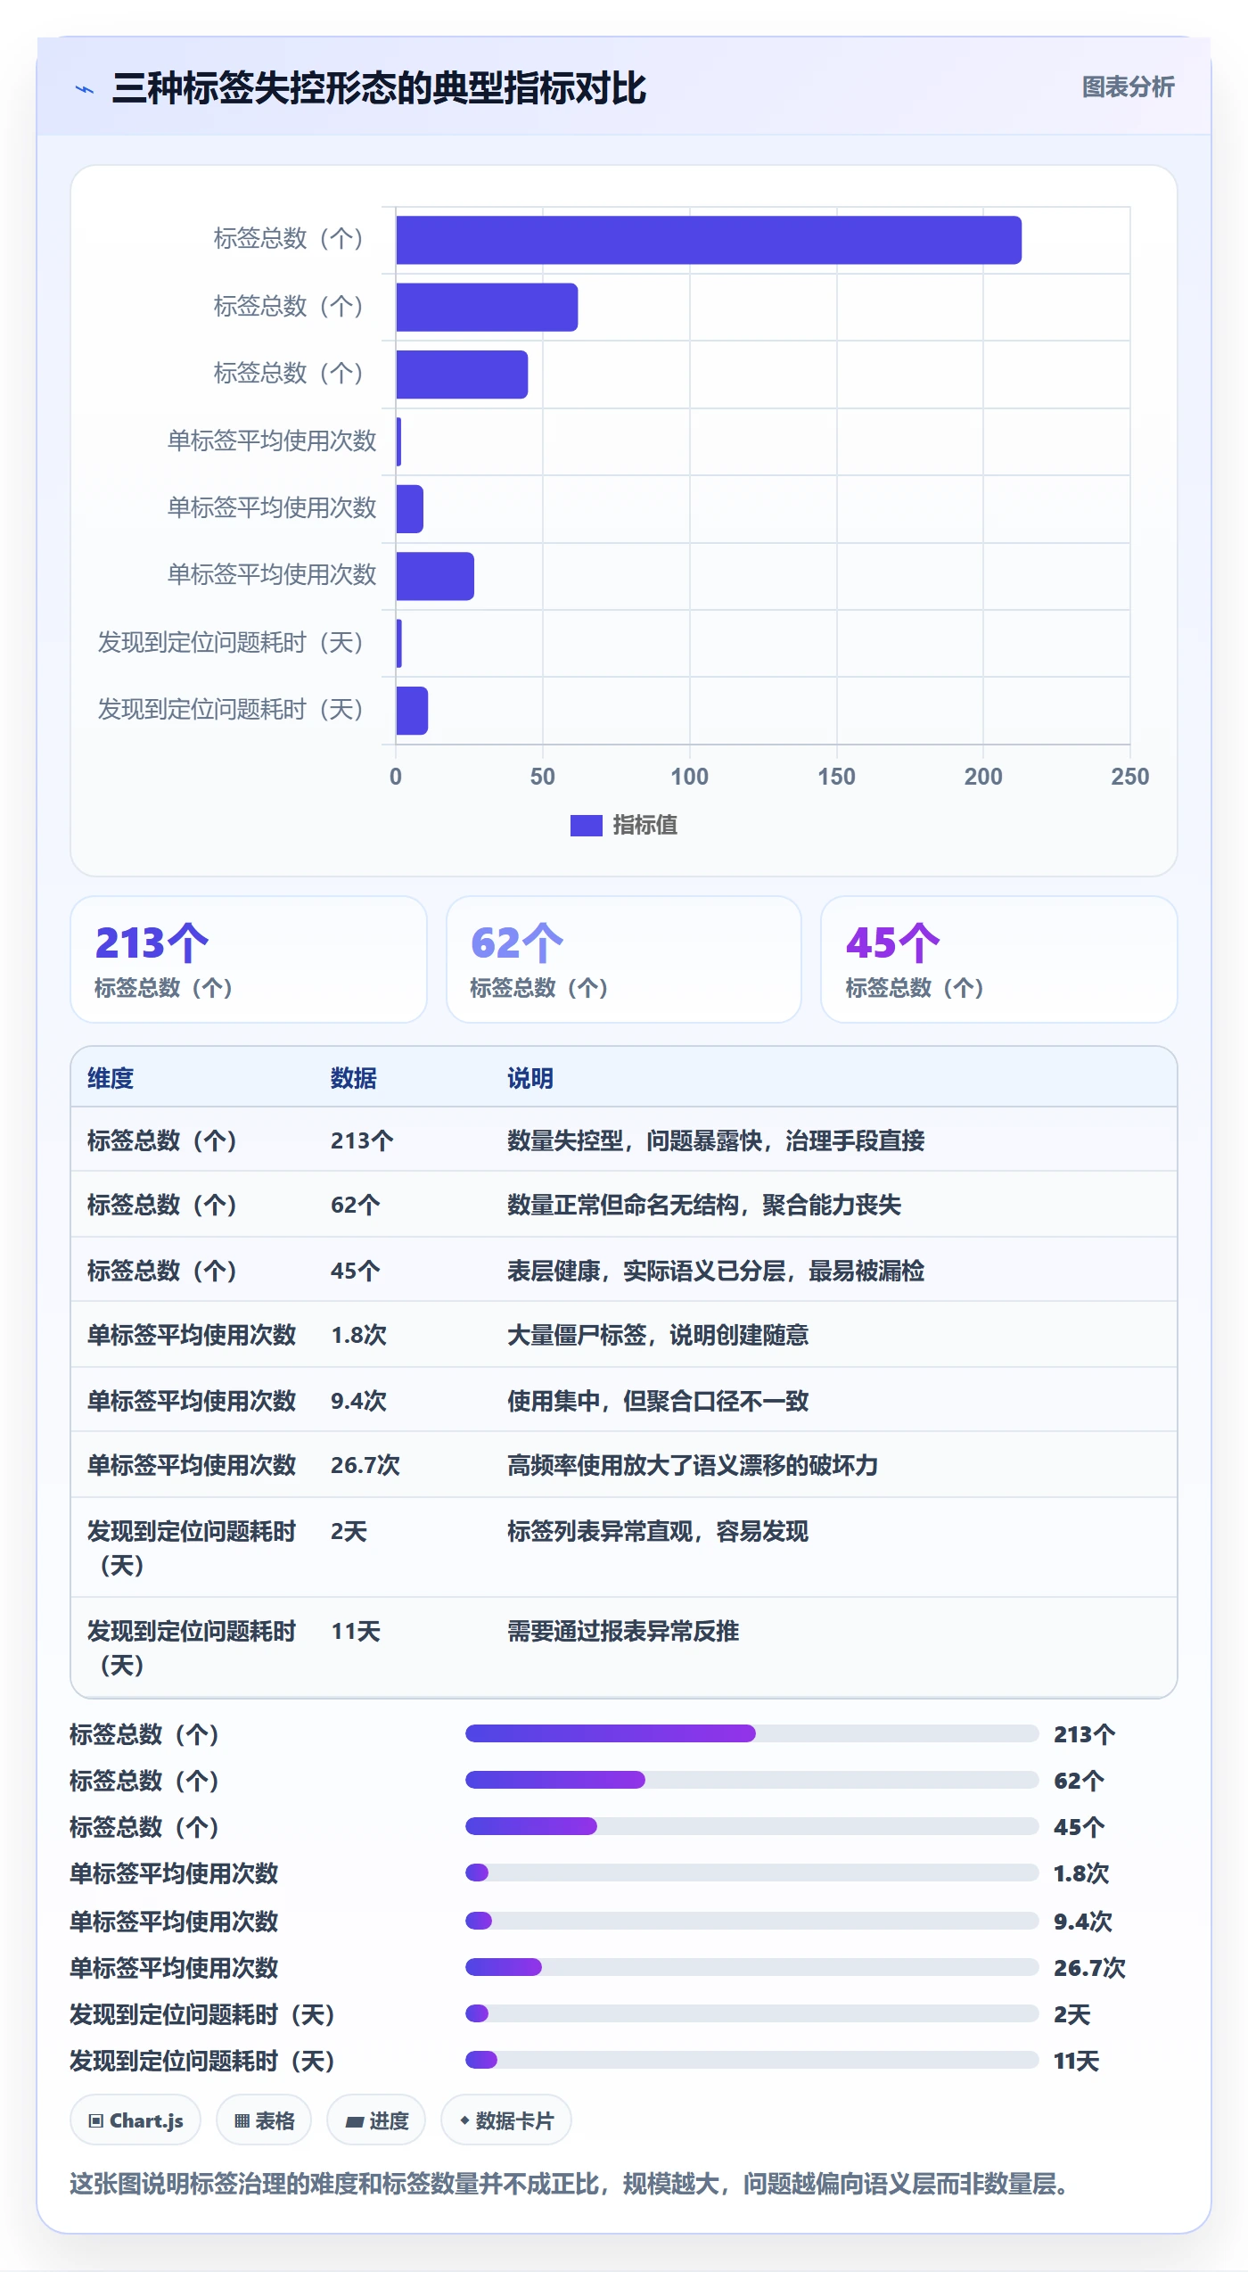Open the 213个 summary card
The image size is (1248, 2272).
249,959
